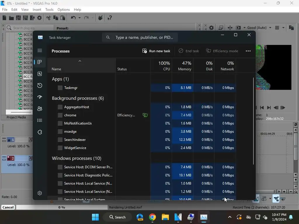Sort processes by Memory column header
Screen dimensions: 299x224
[x=182, y=66]
